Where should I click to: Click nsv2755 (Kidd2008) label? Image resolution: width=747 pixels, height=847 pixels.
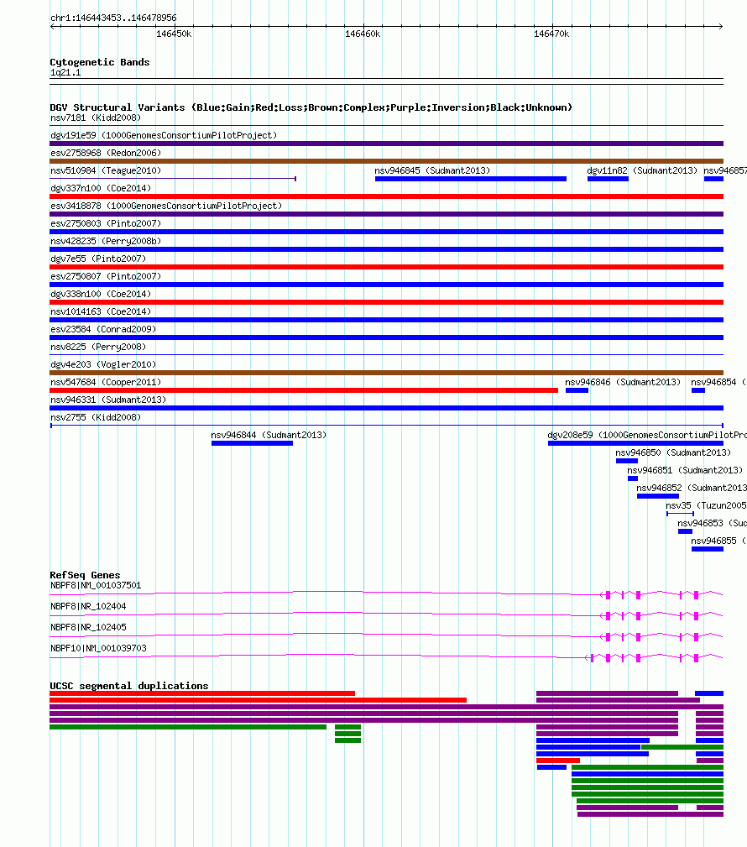96,417
